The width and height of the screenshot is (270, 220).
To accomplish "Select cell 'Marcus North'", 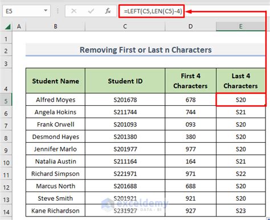I will point(56,186).
